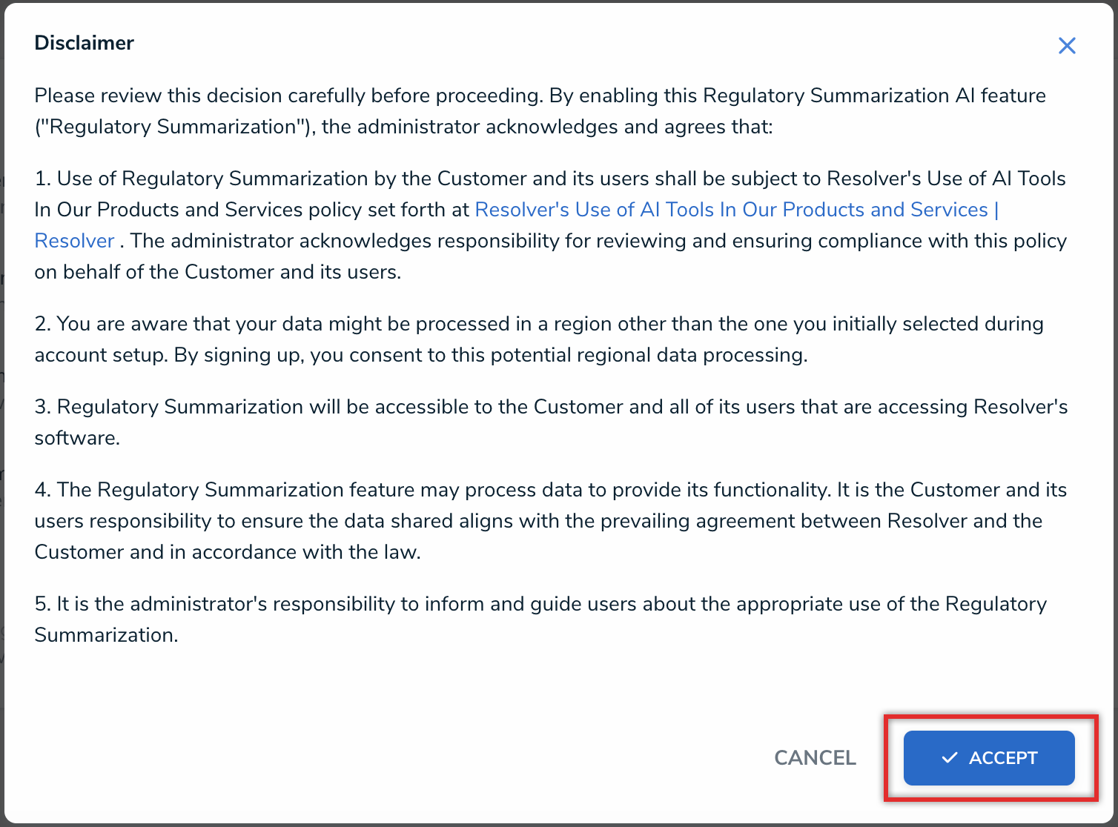This screenshot has height=827, width=1118.
Task: Close the Disclaimer dialog with the X icon
Action: tap(1067, 46)
